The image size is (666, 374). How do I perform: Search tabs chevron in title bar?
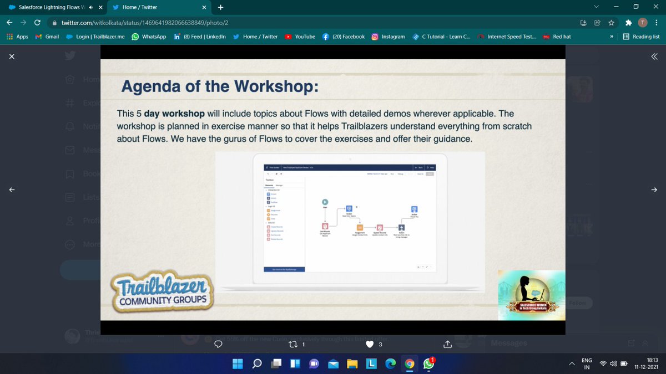[x=596, y=7]
